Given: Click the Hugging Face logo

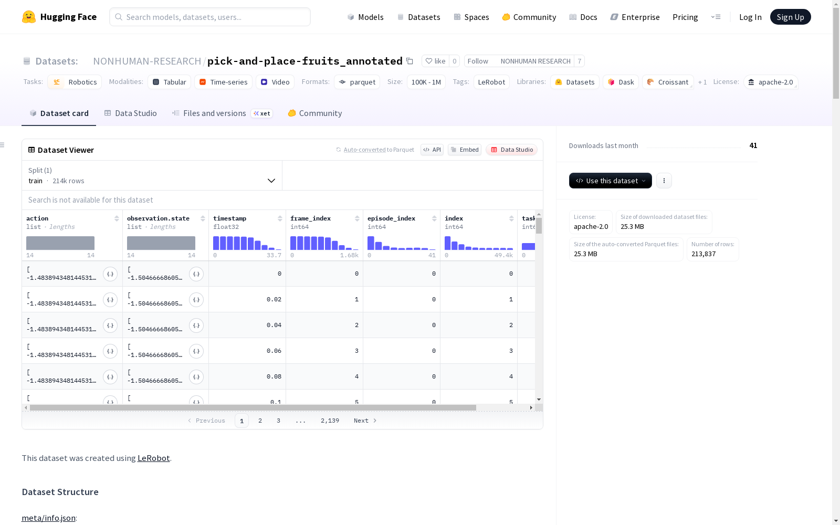Looking at the screenshot, I should [59, 17].
